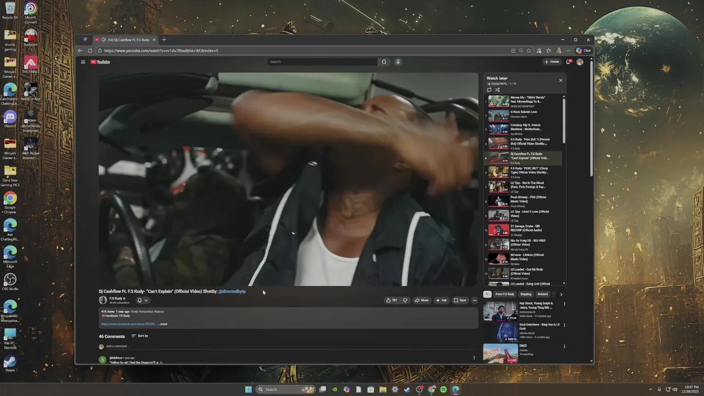The image size is (704, 396).
Task: Open Spotify from the taskbar
Action: click(443, 389)
